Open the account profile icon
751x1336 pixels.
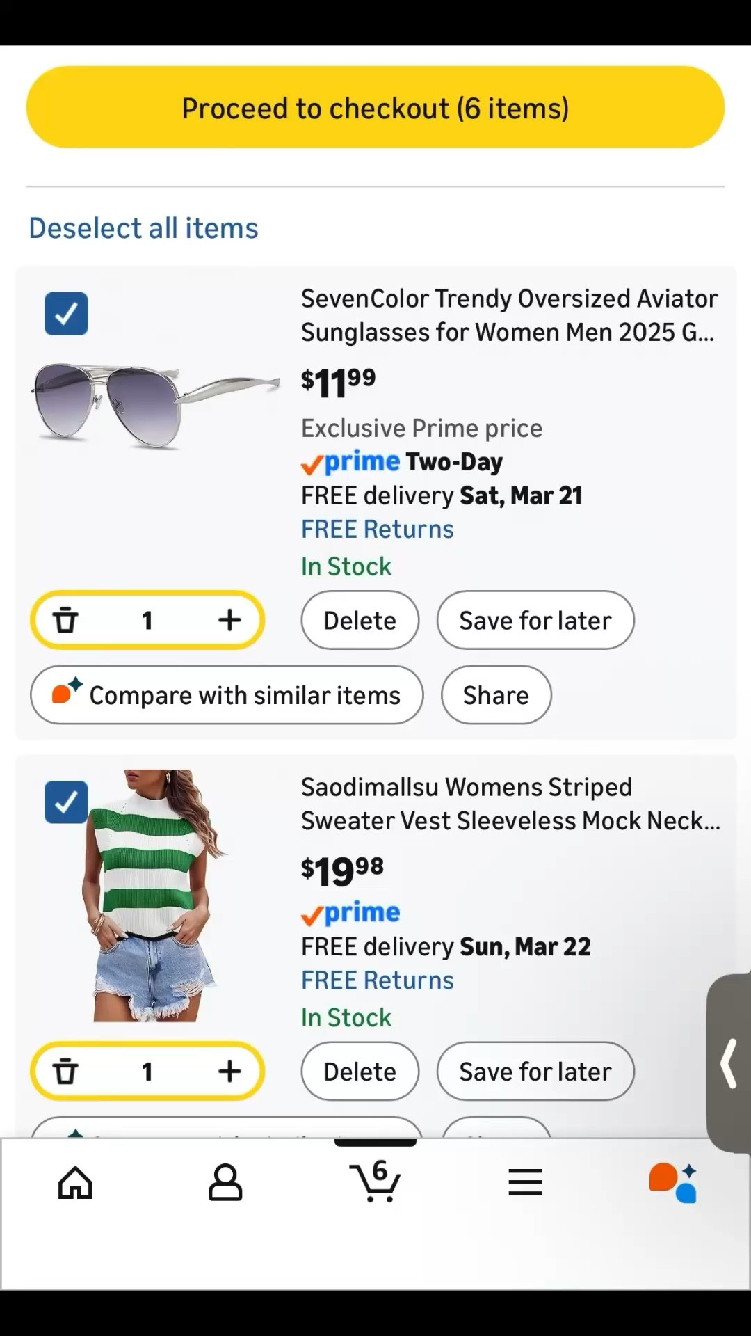pyautogui.click(x=225, y=1182)
